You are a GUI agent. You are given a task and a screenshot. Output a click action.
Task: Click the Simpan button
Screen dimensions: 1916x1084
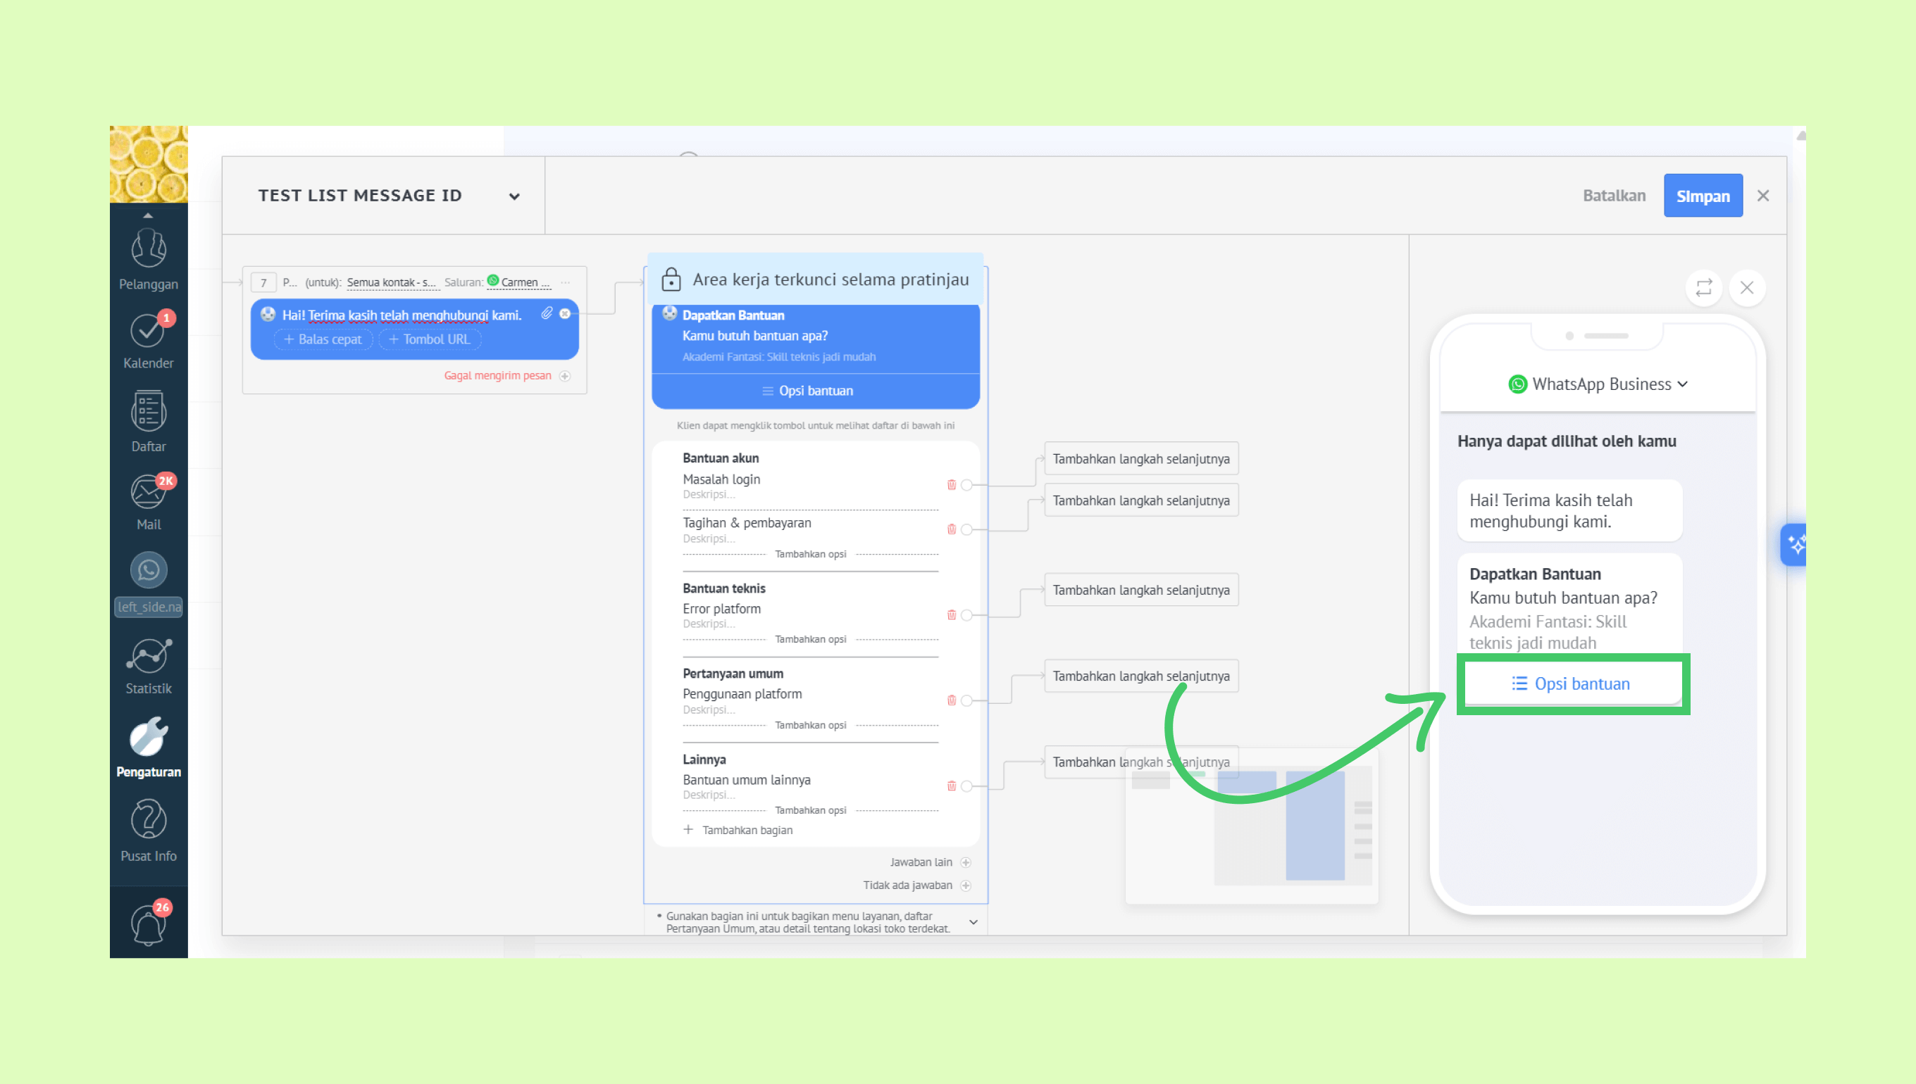[x=1702, y=196]
